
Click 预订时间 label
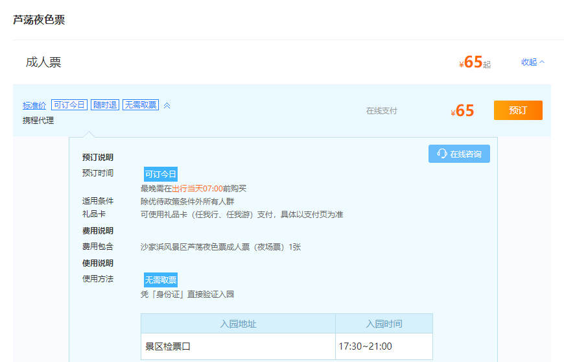[x=97, y=173]
